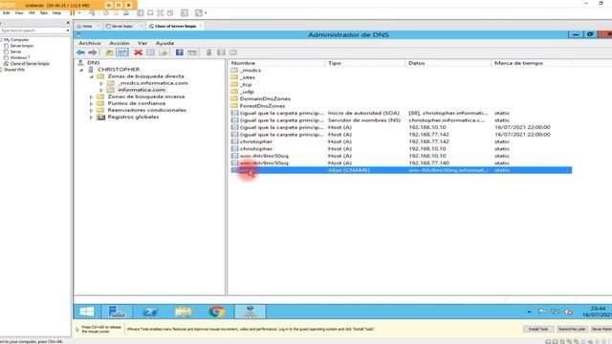612x344 pixels.
Task: Click Remind Me Later button
Action: click(x=572, y=329)
